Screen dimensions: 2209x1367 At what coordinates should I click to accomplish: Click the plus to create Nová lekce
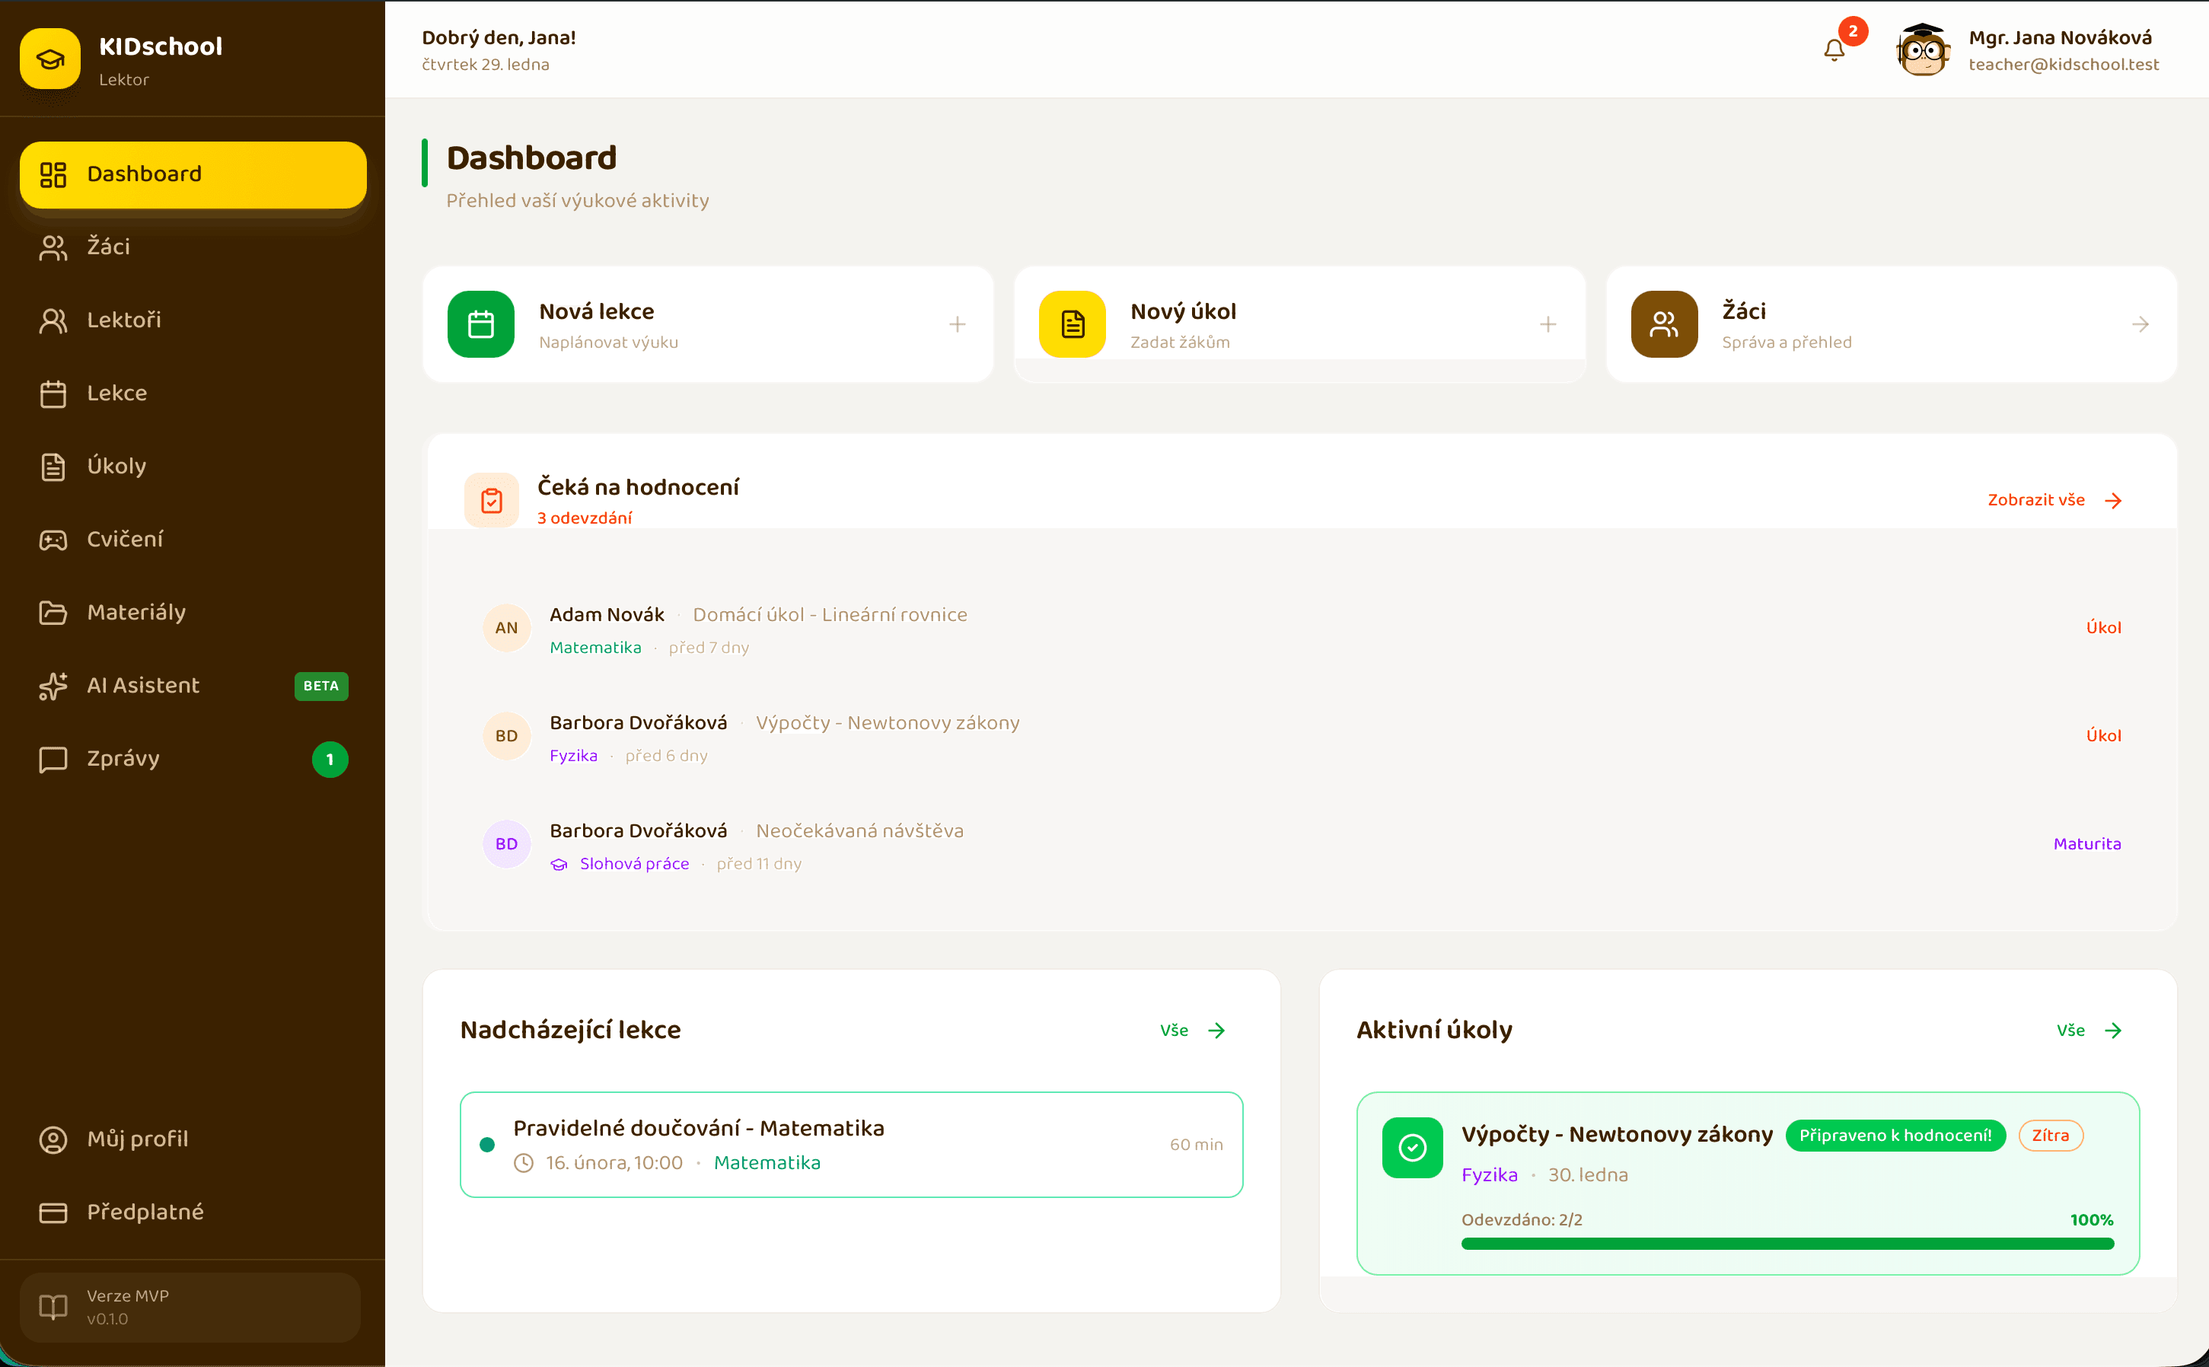pyautogui.click(x=957, y=323)
